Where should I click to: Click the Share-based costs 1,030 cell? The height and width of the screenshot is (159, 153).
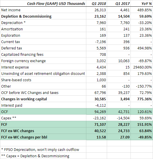coord(97,80)
